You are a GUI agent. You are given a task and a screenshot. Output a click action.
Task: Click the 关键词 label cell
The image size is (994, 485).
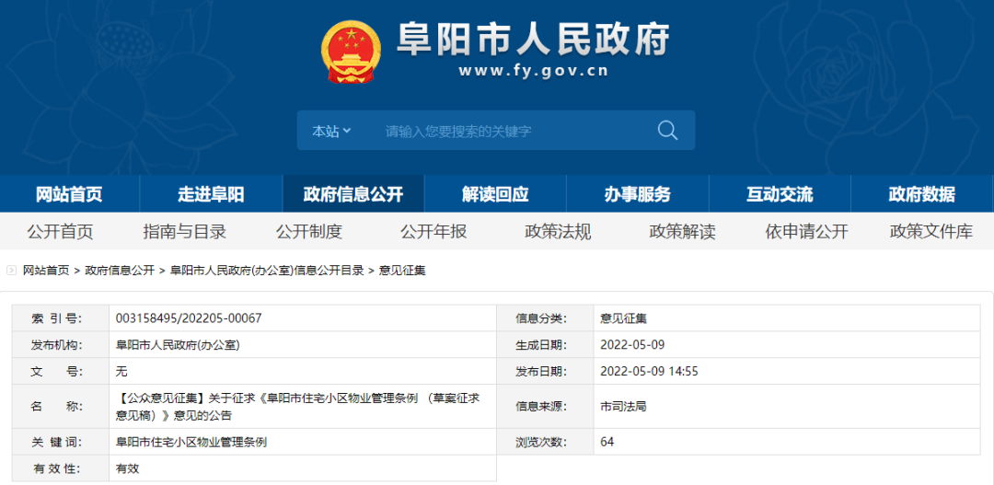(x=60, y=443)
